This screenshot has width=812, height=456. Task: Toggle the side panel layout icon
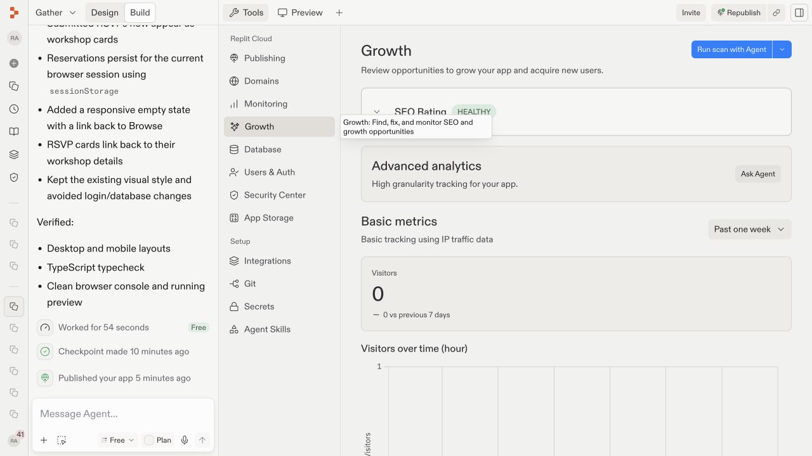click(799, 13)
